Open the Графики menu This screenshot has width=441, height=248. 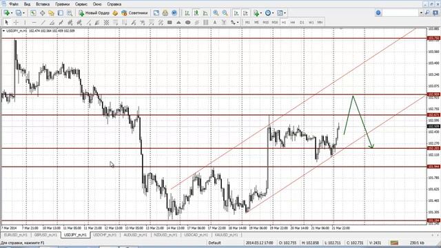(63, 4)
